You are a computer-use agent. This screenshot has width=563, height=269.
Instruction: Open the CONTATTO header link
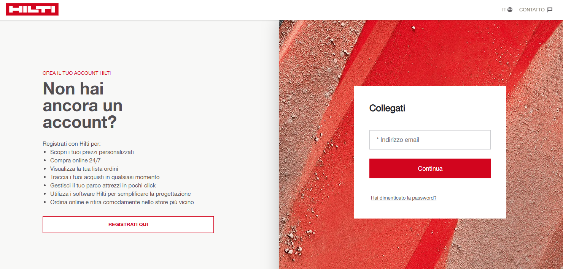(531, 10)
